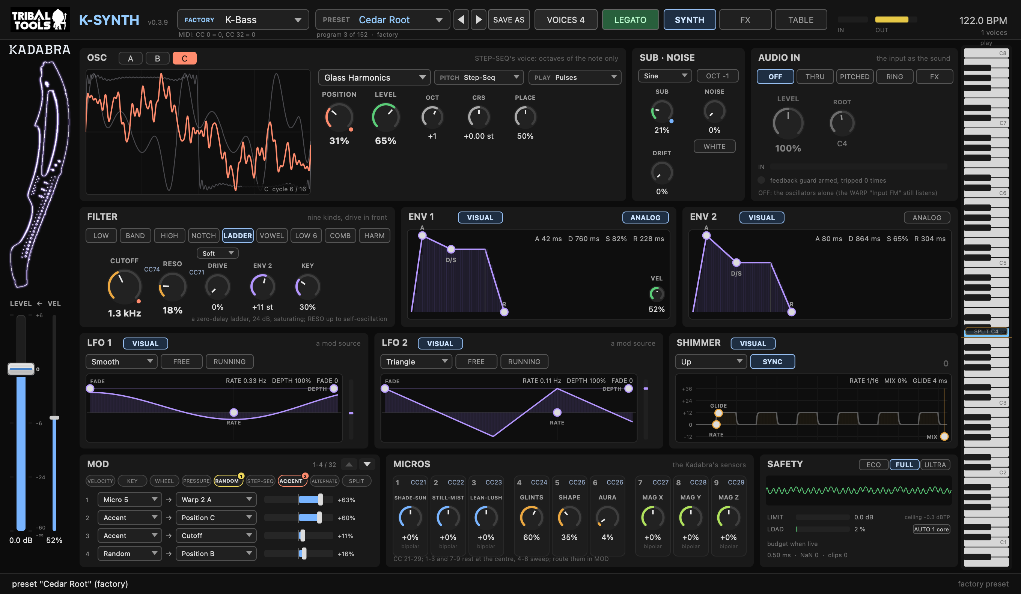Open the Micro 5 mod source dropdown

[x=130, y=499]
